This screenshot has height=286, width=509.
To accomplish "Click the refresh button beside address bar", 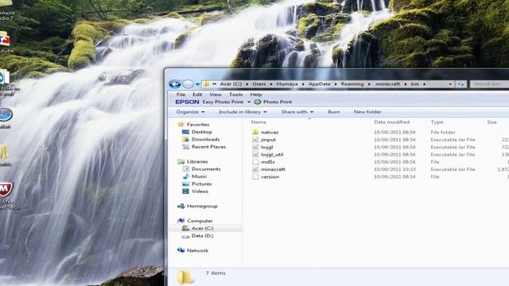I will click(461, 84).
